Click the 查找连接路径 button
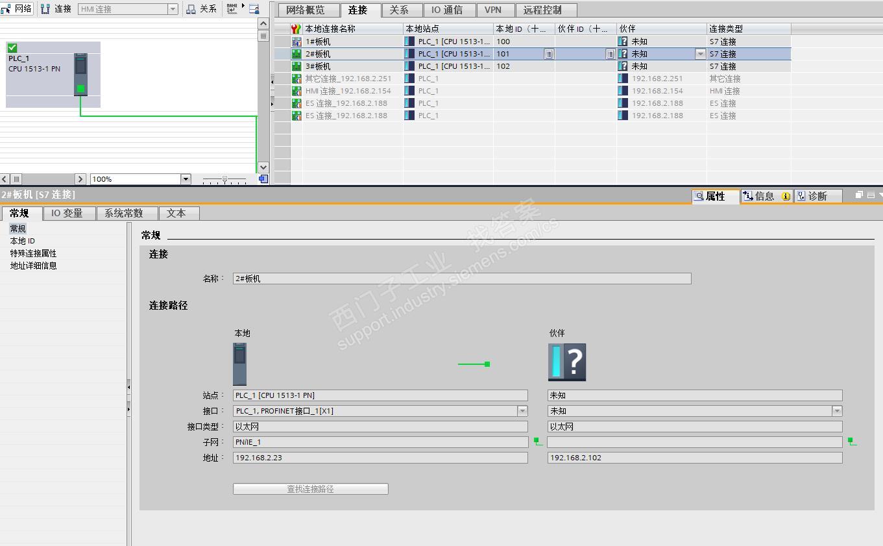The image size is (883, 546). pos(311,489)
